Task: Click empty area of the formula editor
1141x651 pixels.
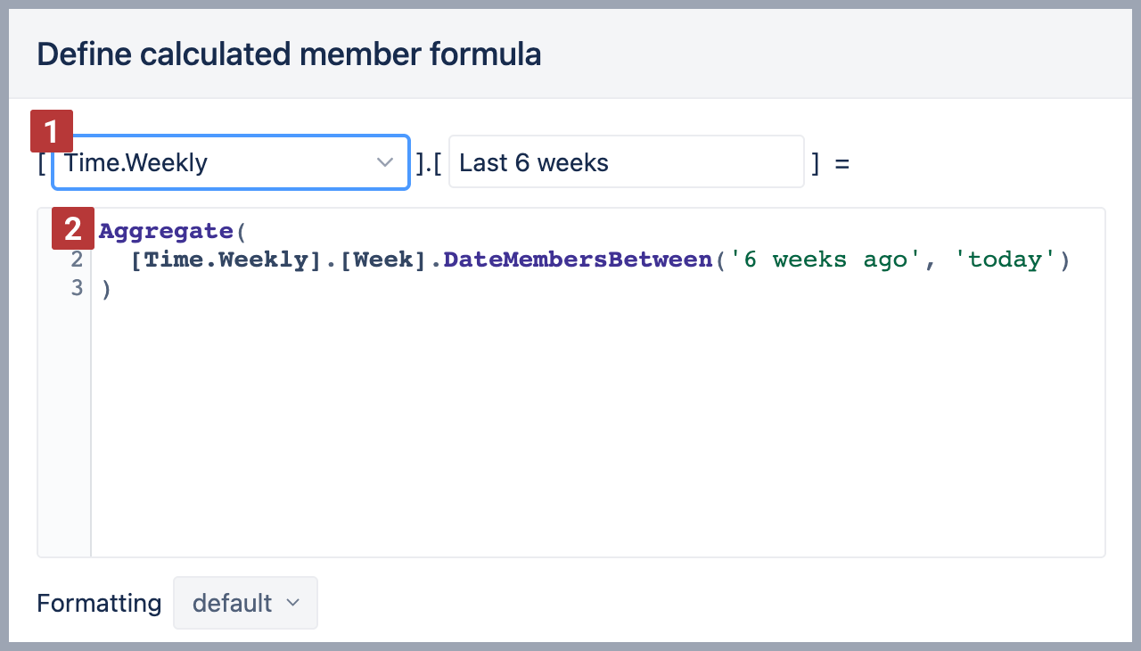Action: coord(597,428)
